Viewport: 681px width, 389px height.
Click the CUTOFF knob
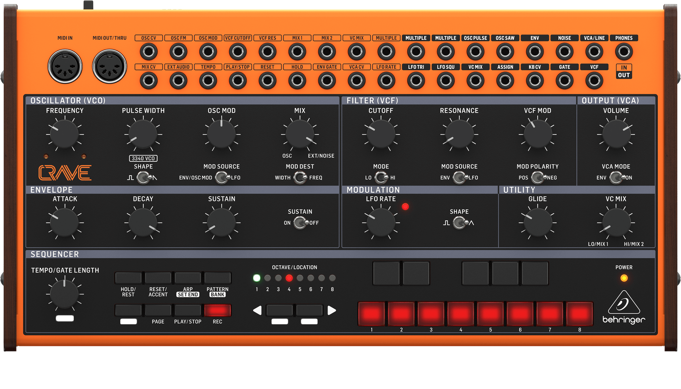click(x=381, y=134)
